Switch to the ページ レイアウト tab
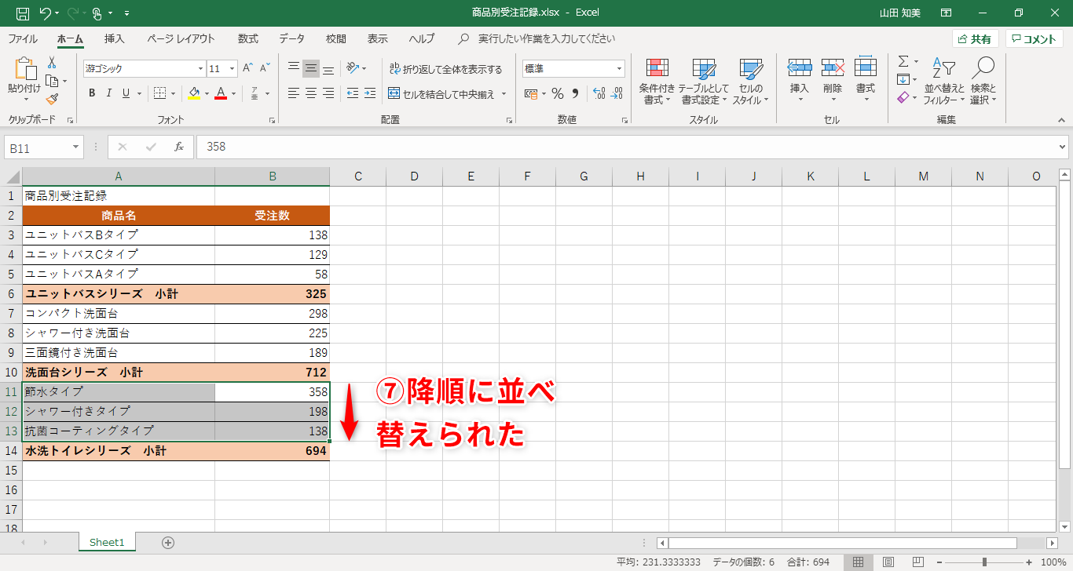Image resolution: width=1073 pixels, height=571 pixels. [x=181, y=38]
